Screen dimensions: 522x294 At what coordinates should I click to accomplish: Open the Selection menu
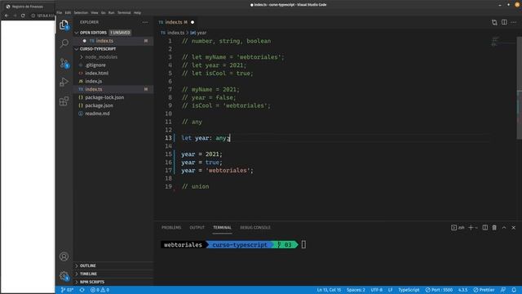tap(81, 13)
